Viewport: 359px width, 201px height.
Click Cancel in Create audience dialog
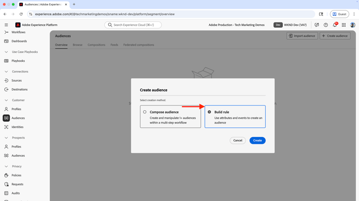(237, 140)
